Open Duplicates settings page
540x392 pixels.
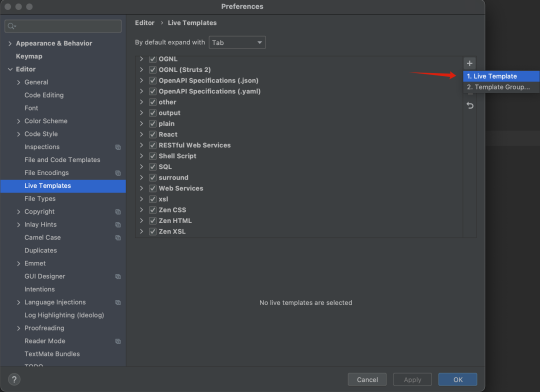[x=40, y=250]
